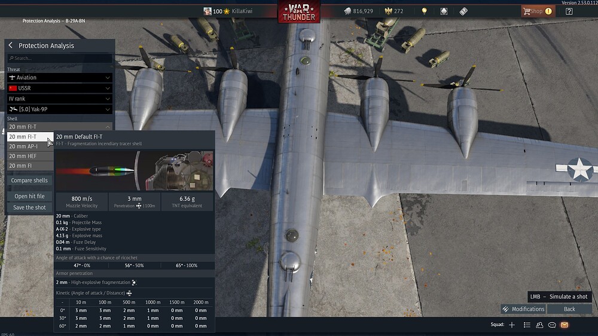Click the Modifications button
This screenshot has height=336, width=598.
click(523, 309)
